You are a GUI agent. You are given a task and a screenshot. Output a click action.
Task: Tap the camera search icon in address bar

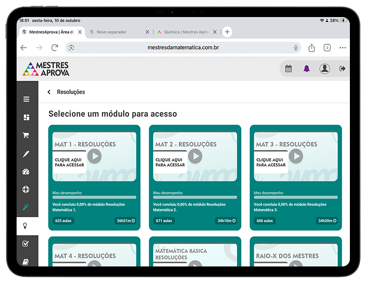click(x=71, y=48)
